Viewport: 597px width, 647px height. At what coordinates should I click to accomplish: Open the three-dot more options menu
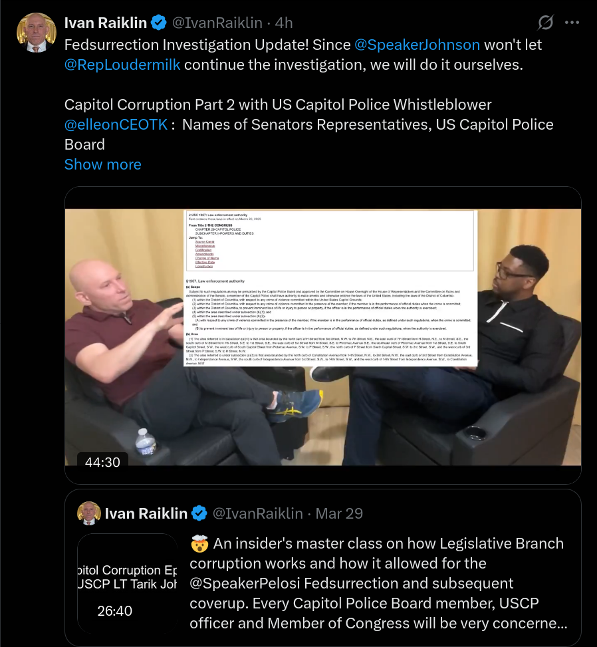tap(572, 23)
